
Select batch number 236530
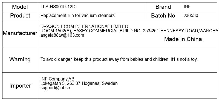191,15
